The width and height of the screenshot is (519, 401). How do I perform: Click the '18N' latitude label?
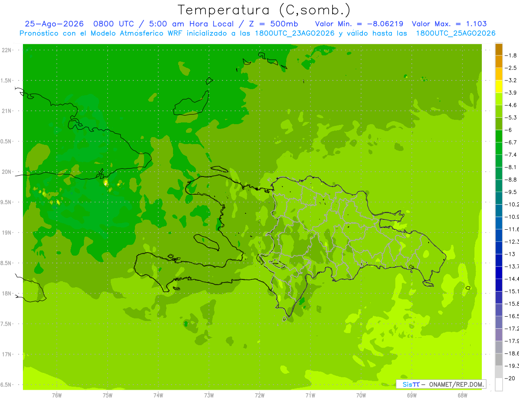7,293
